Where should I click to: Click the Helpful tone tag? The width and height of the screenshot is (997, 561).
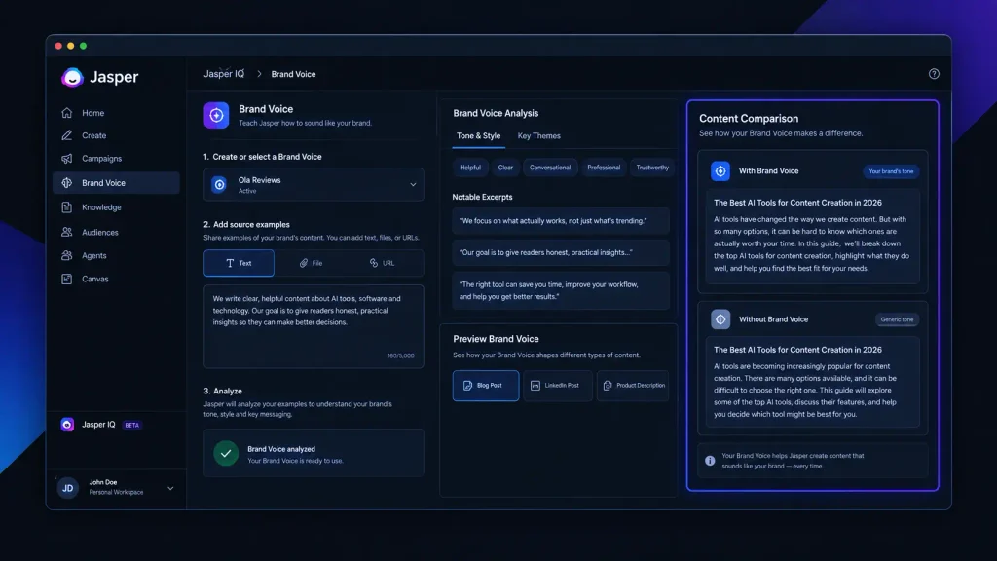470,168
